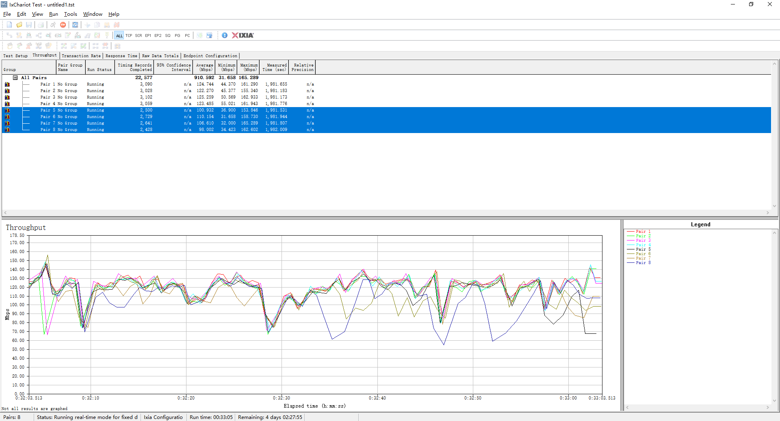Click the scissors Cut icon
Screen dimensions: 780x421
pos(87,25)
